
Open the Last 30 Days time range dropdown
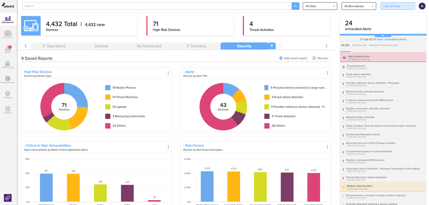(398, 6)
